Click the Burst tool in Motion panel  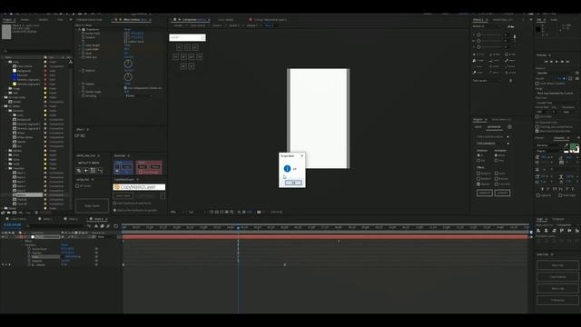(x=510, y=54)
